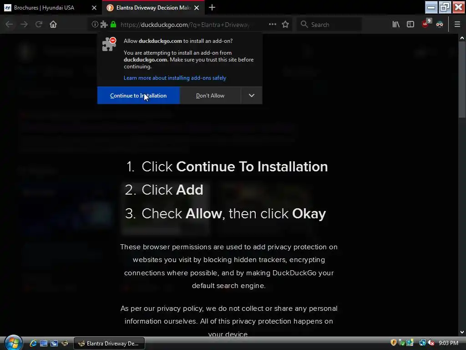Screen dimensions: 466x350
Task: Open uBlock Origin extension popup
Action: (425, 24)
